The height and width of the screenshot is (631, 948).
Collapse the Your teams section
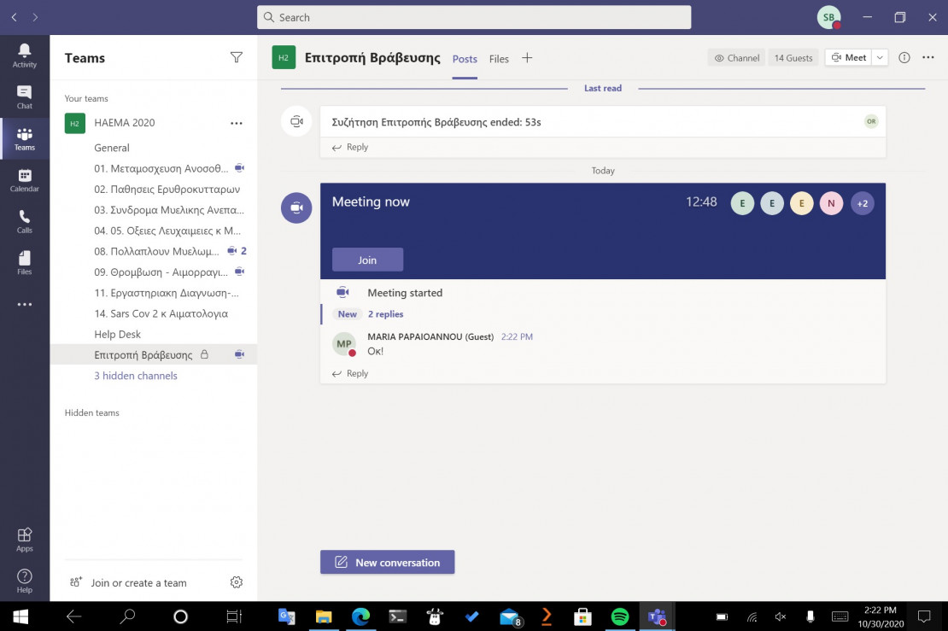86,98
